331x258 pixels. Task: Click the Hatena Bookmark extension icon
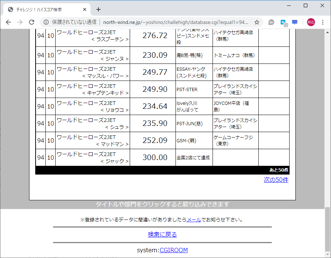click(283, 22)
